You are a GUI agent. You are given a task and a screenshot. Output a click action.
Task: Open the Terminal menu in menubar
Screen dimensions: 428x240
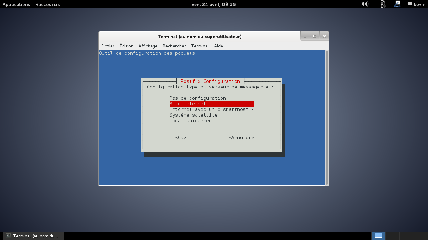(200, 46)
